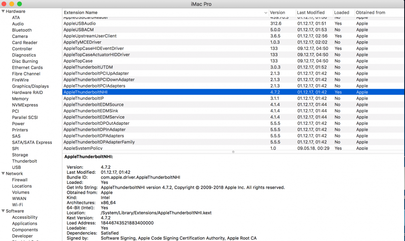Select Fibre Channel in the sidebar
Image resolution: width=405 pixels, height=241 pixels.
coord(26,74)
